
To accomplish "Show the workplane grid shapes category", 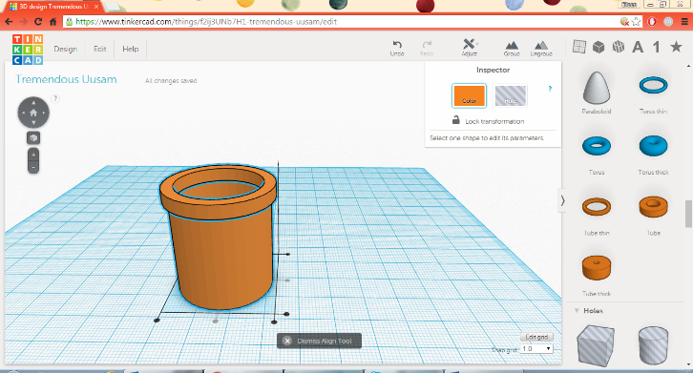I will pos(579,47).
